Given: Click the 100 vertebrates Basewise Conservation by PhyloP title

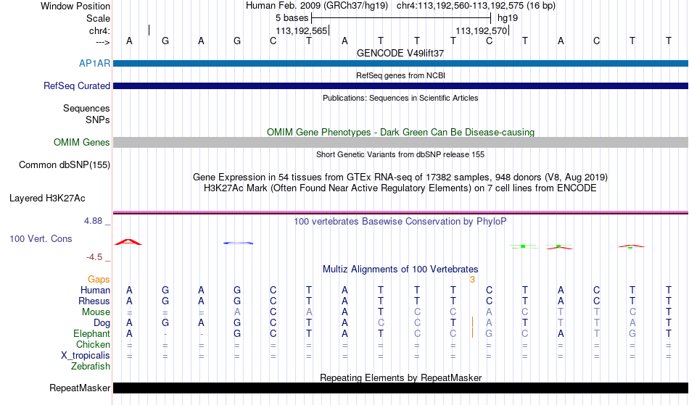Looking at the screenshot, I should 400,221.
